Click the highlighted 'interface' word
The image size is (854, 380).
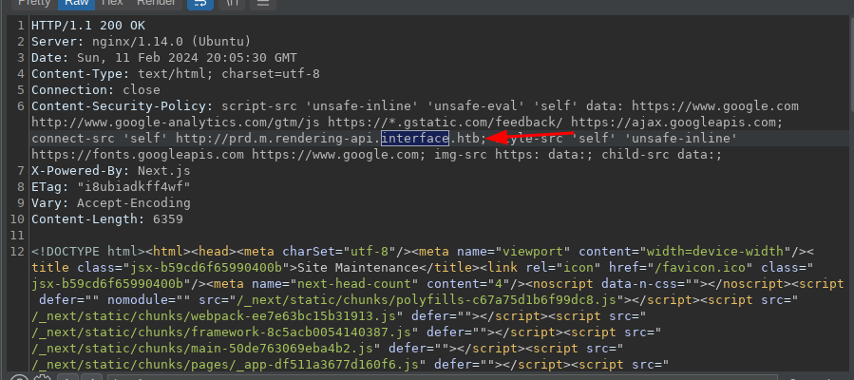pyautogui.click(x=415, y=139)
